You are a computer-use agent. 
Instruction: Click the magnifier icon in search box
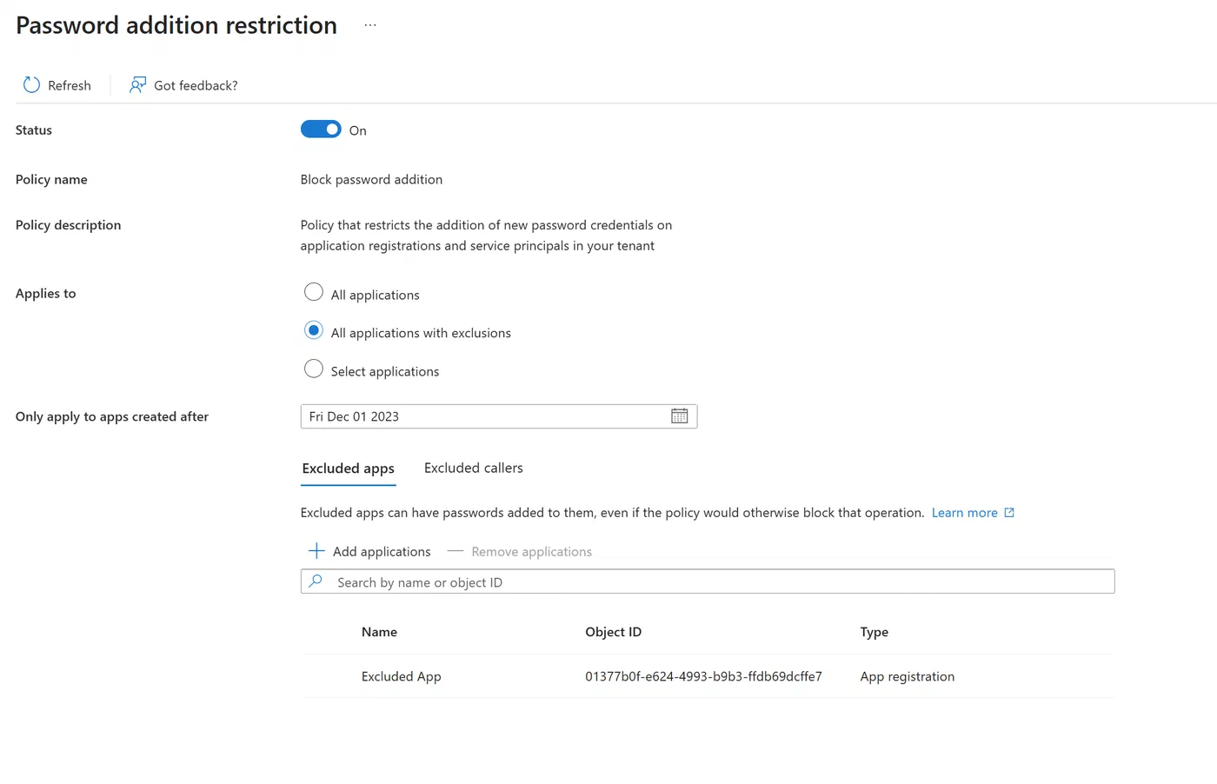(316, 581)
